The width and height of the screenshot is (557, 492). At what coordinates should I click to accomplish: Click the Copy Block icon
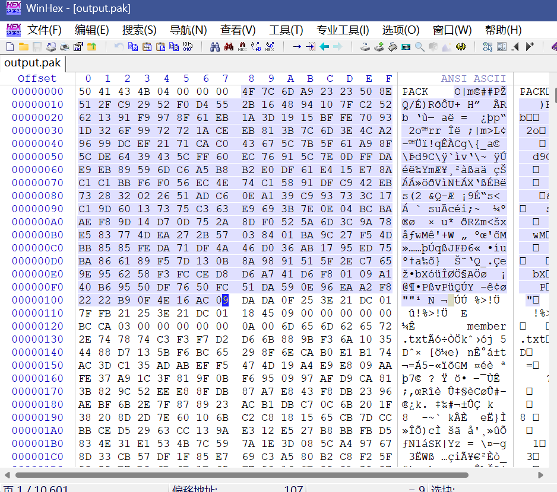[x=133, y=47]
